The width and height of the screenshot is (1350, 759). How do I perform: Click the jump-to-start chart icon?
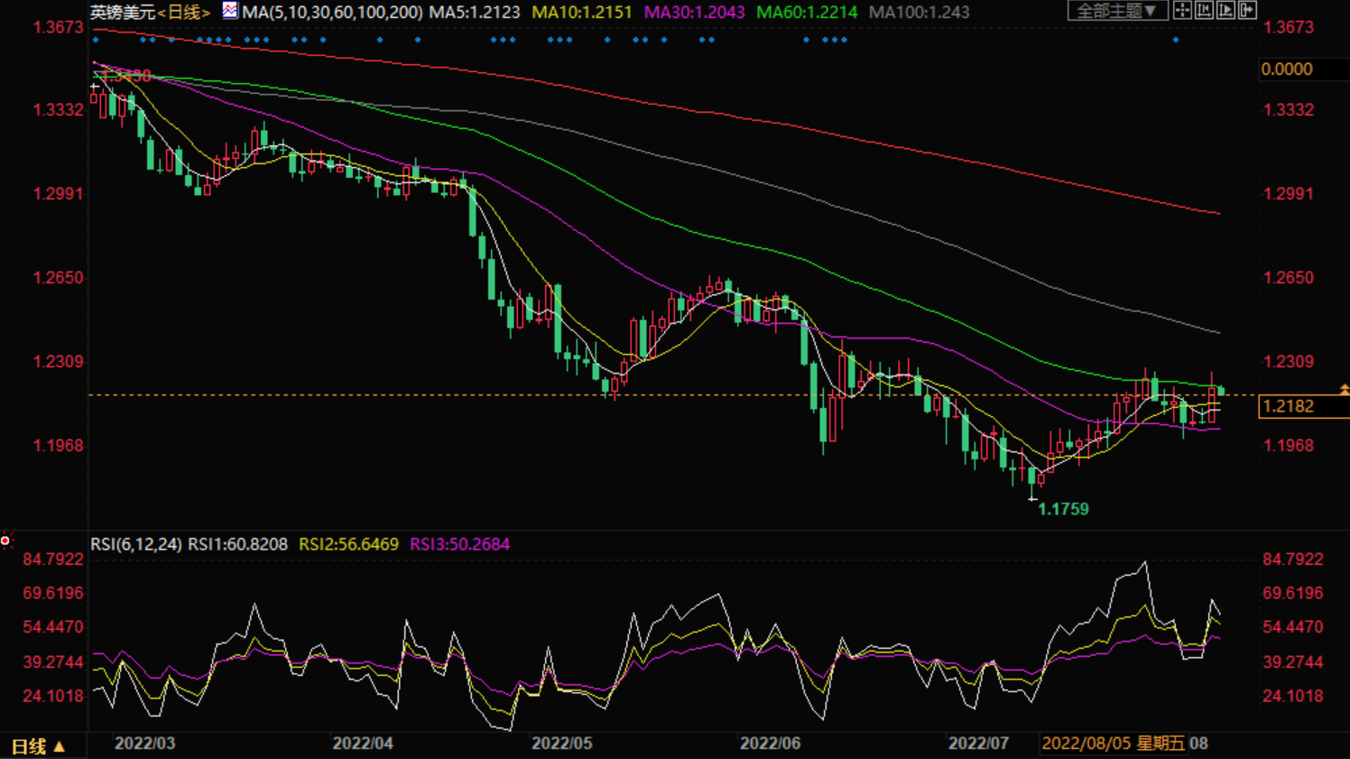(1203, 11)
